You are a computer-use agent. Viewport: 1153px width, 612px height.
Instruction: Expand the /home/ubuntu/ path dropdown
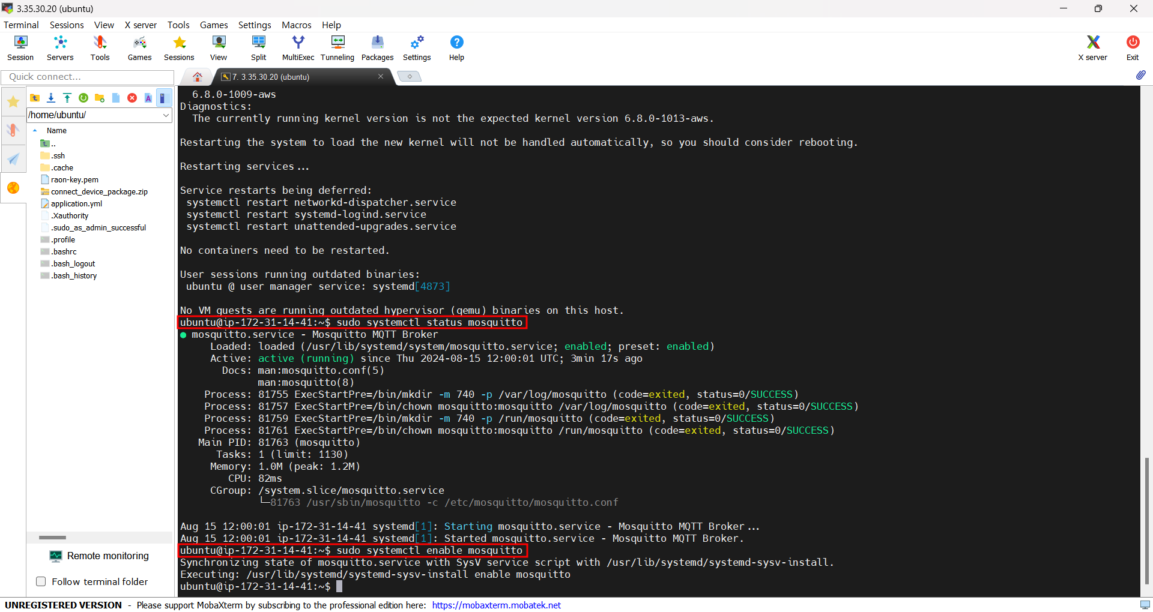tap(166, 115)
